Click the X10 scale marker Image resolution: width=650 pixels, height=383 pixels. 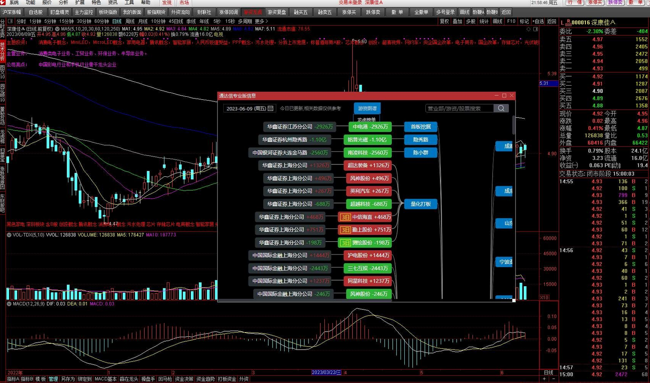point(544,297)
